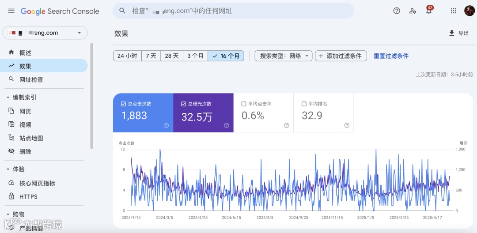Image resolution: width=477 pixels, height=233 pixels.
Task: Click the export download icon
Action: coord(451,33)
